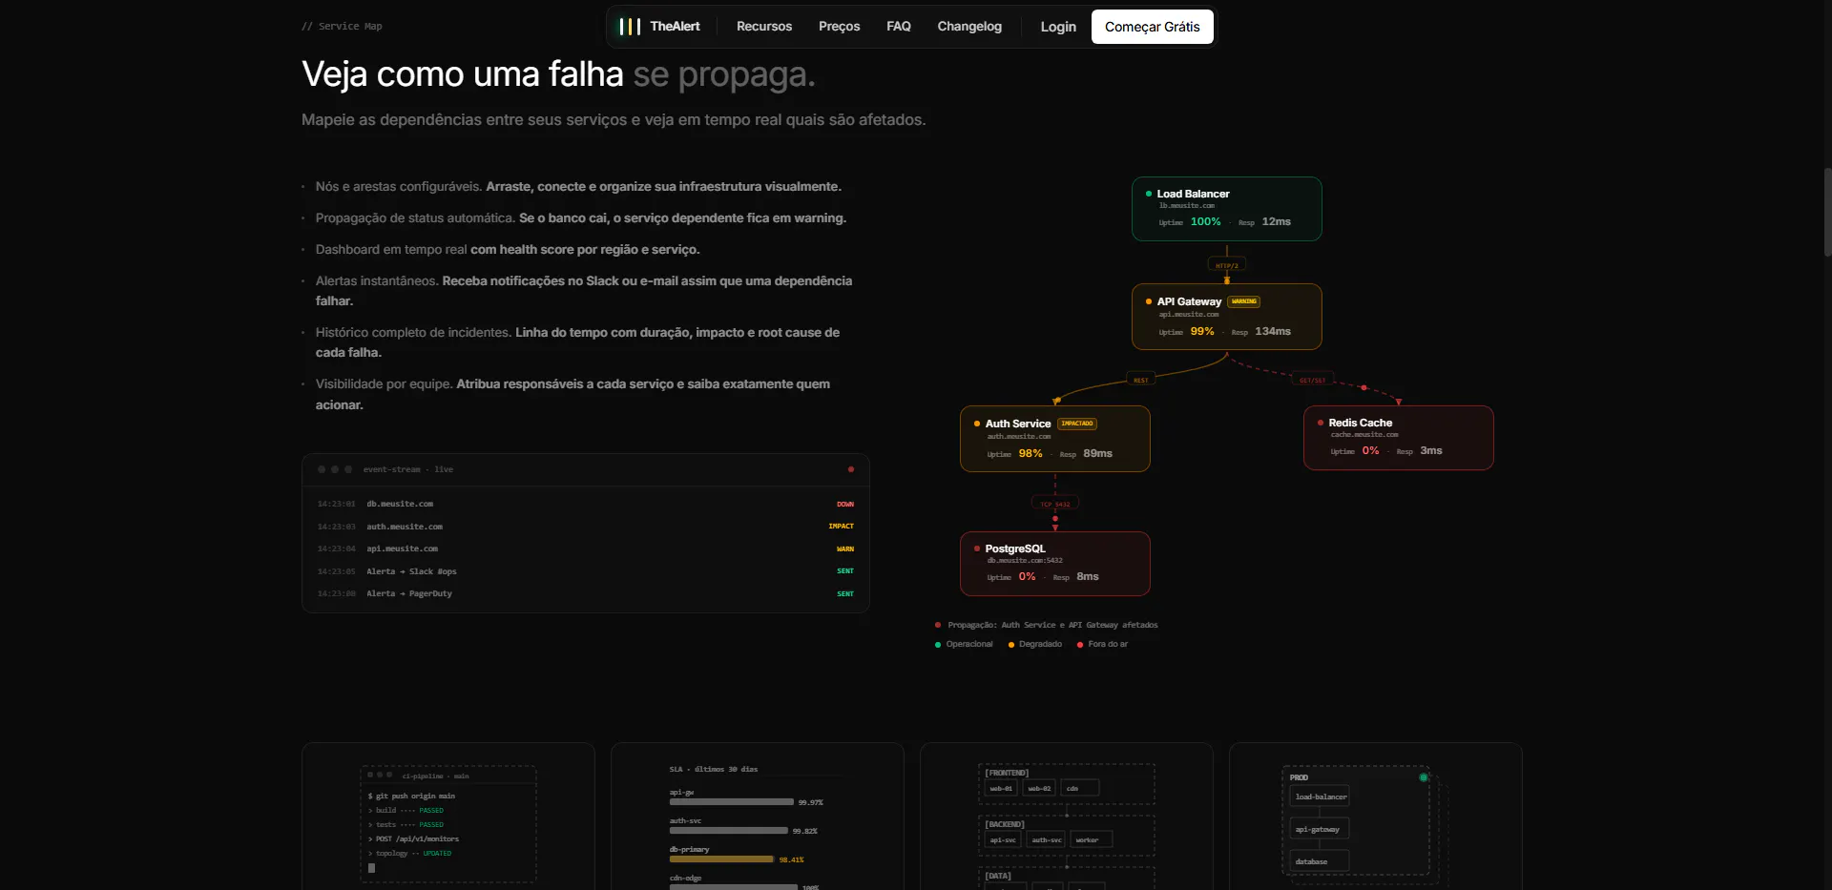Click the REST edge label
Viewport: 1832px width, 890px height.
1141,380
